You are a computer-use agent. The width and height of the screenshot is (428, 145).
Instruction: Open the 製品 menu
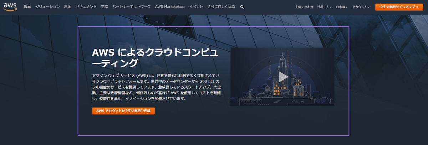[27, 7]
